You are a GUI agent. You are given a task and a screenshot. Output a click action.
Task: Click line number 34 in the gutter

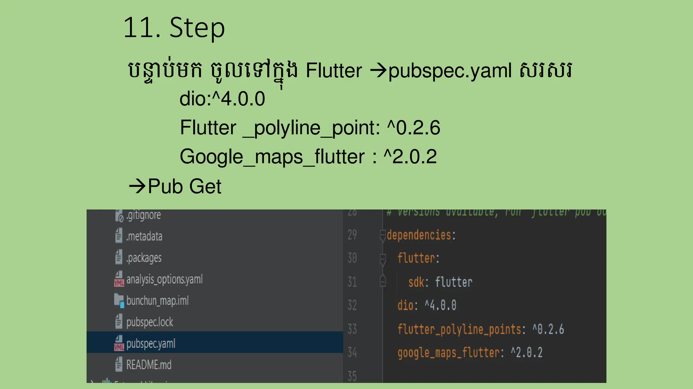(x=352, y=353)
